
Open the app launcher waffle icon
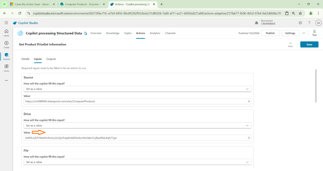[6, 23]
